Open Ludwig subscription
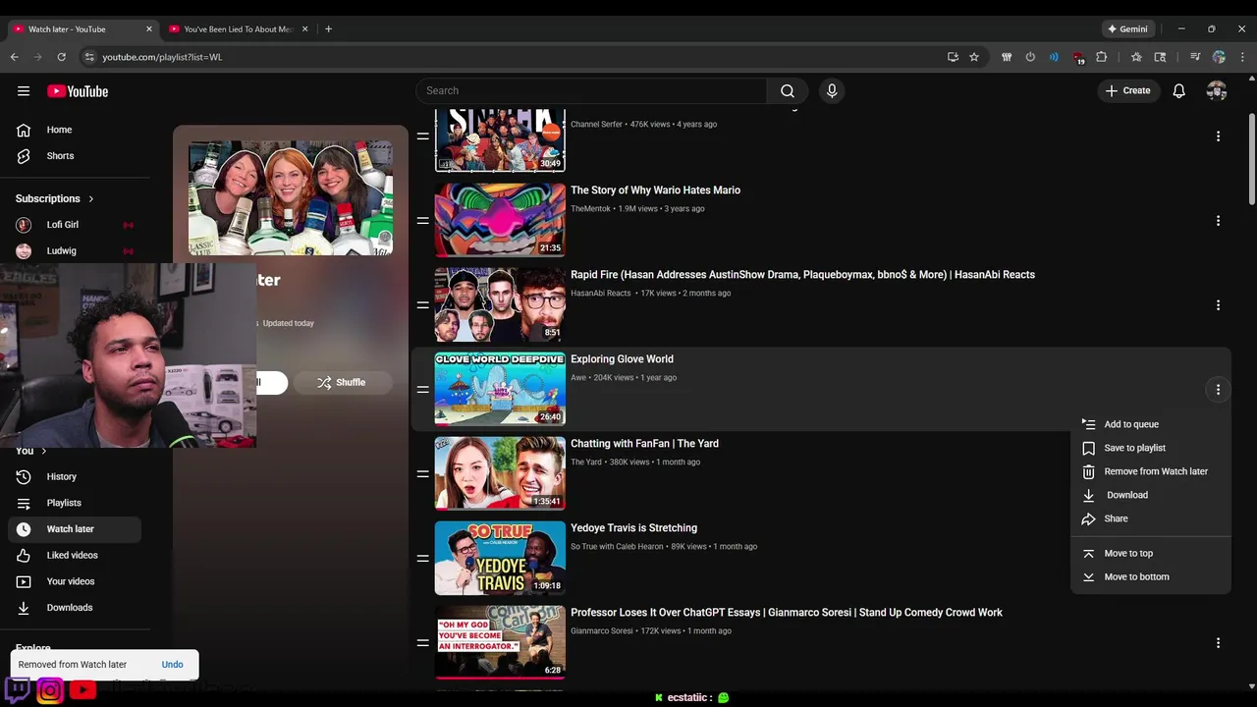The image size is (1257, 707). tap(75, 251)
